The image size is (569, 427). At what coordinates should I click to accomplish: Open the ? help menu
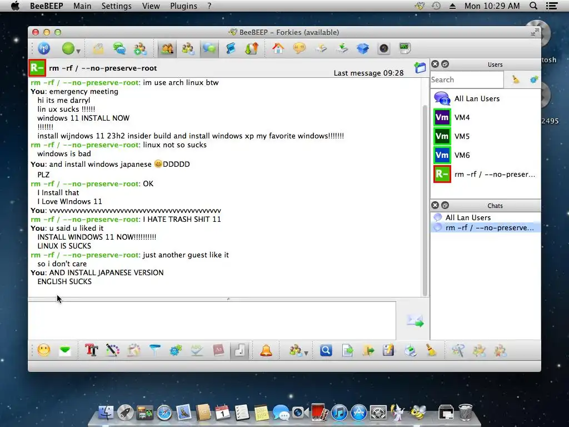209,6
